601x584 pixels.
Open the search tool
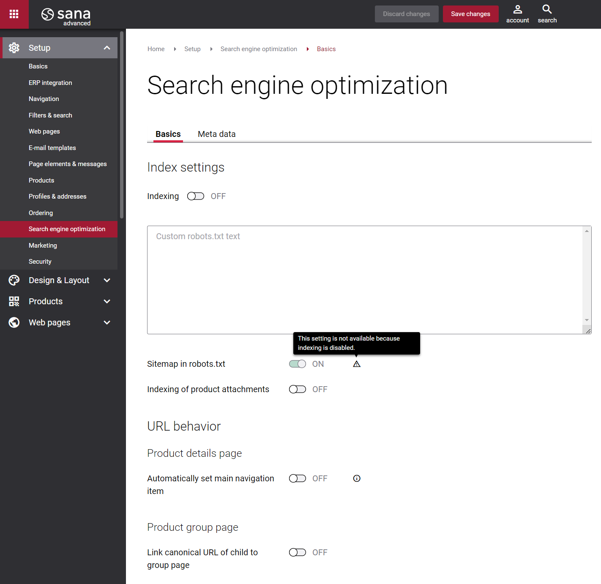pos(547,14)
